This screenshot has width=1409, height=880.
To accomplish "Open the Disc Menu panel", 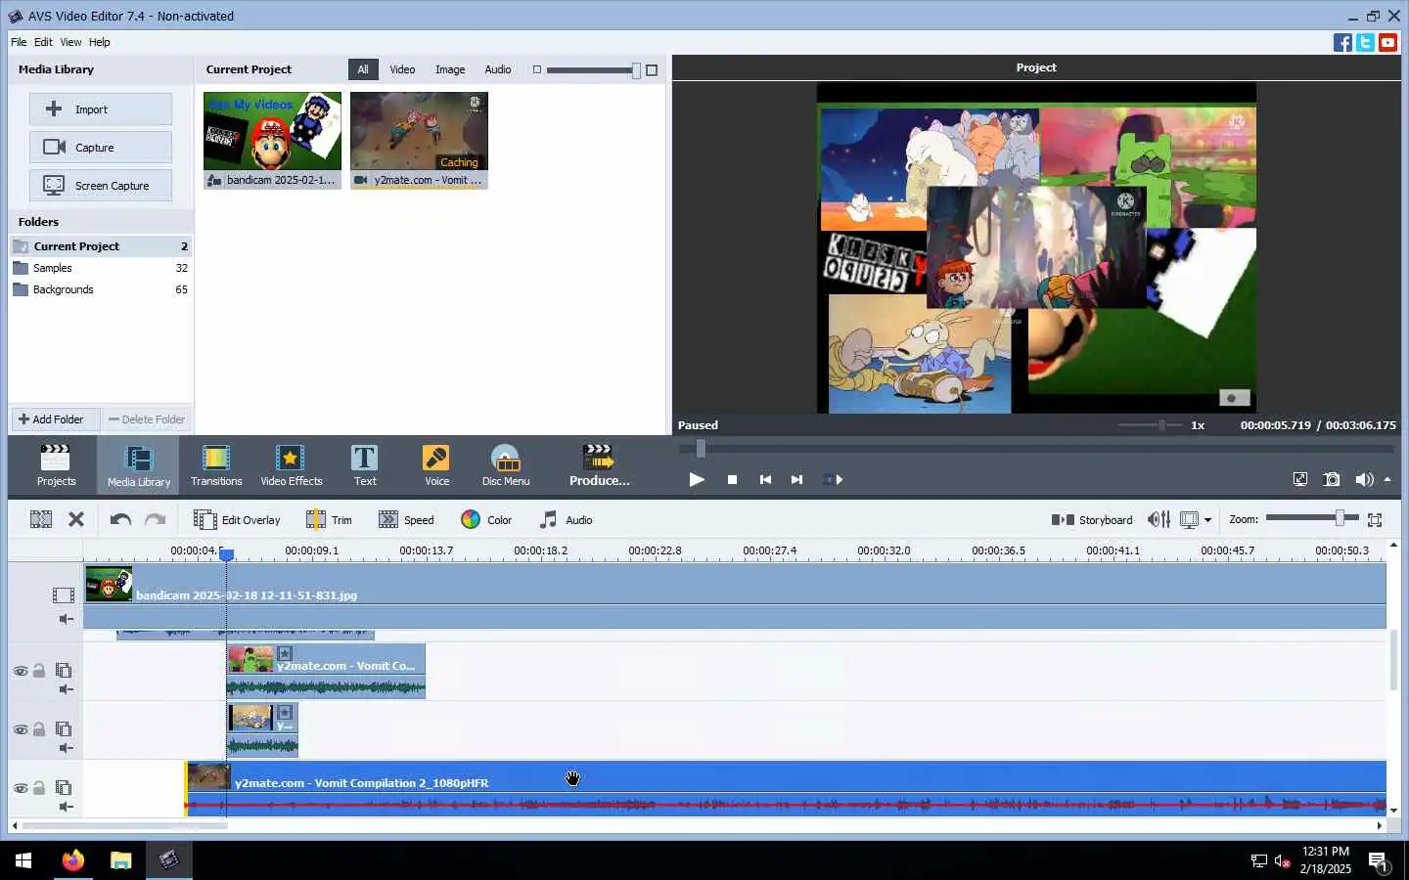I will [x=506, y=464].
